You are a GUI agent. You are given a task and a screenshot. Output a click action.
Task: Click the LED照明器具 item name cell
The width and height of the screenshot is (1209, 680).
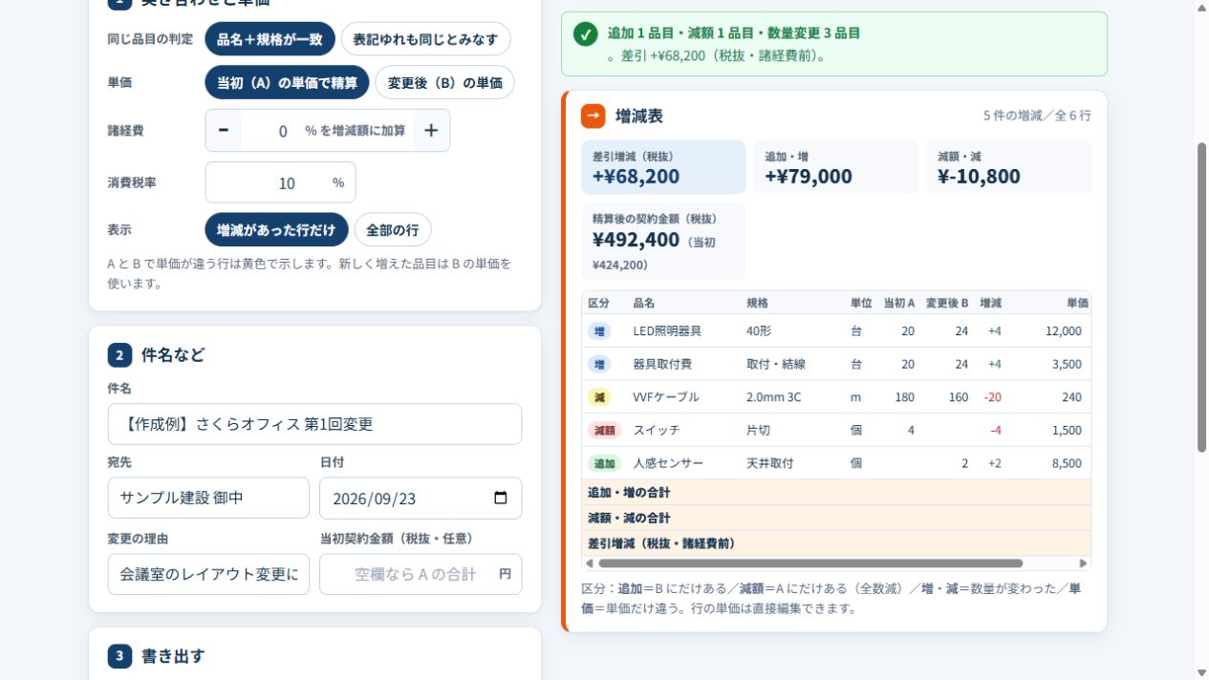[667, 331]
